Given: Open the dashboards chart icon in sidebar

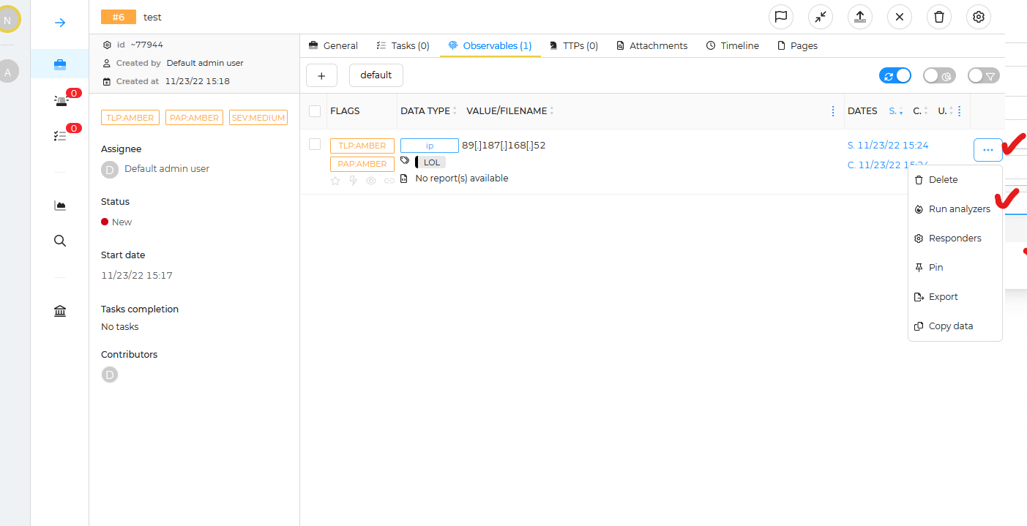Looking at the screenshot, I should click(60, 206).
